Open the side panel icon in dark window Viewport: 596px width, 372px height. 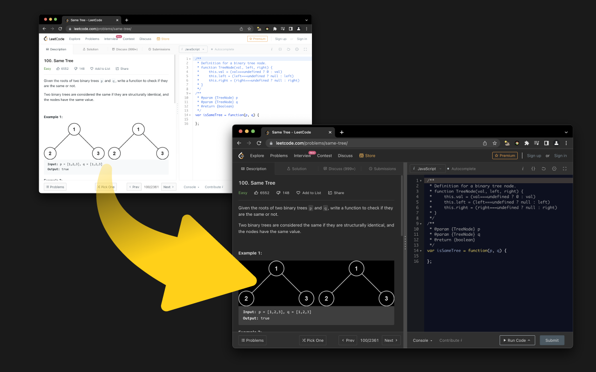pos(546,143)
